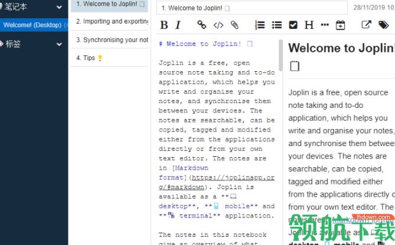Open the 标签 tags header in sidebar

(x=13, y=44)
